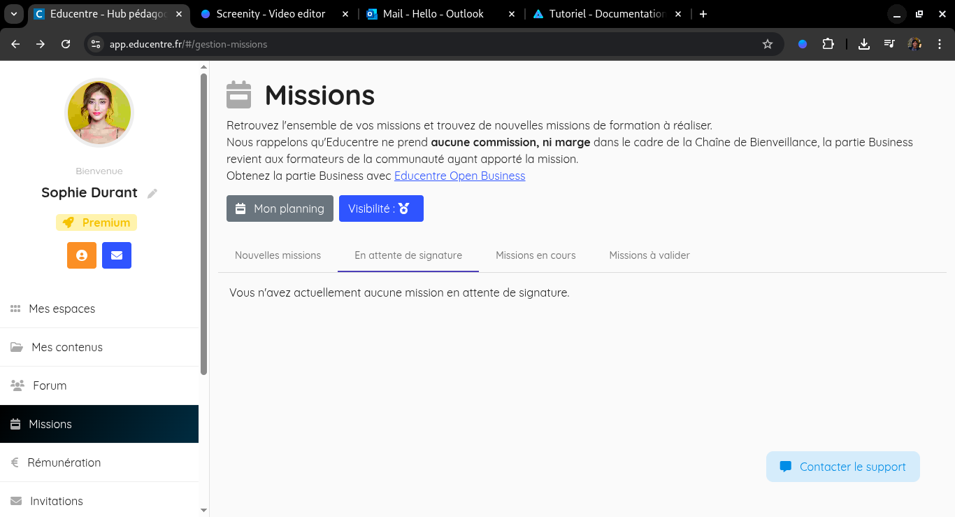Open the blue envelope messages button

tap(117, 255)
